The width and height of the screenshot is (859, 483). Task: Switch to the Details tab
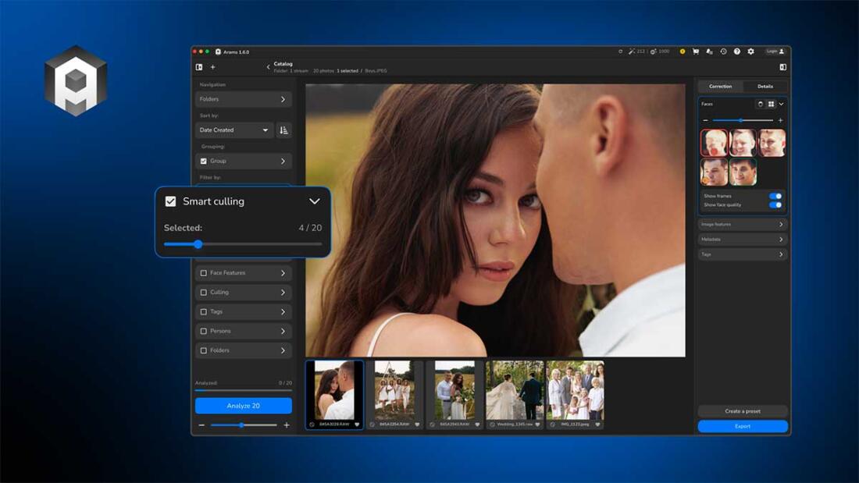(765, 87)
